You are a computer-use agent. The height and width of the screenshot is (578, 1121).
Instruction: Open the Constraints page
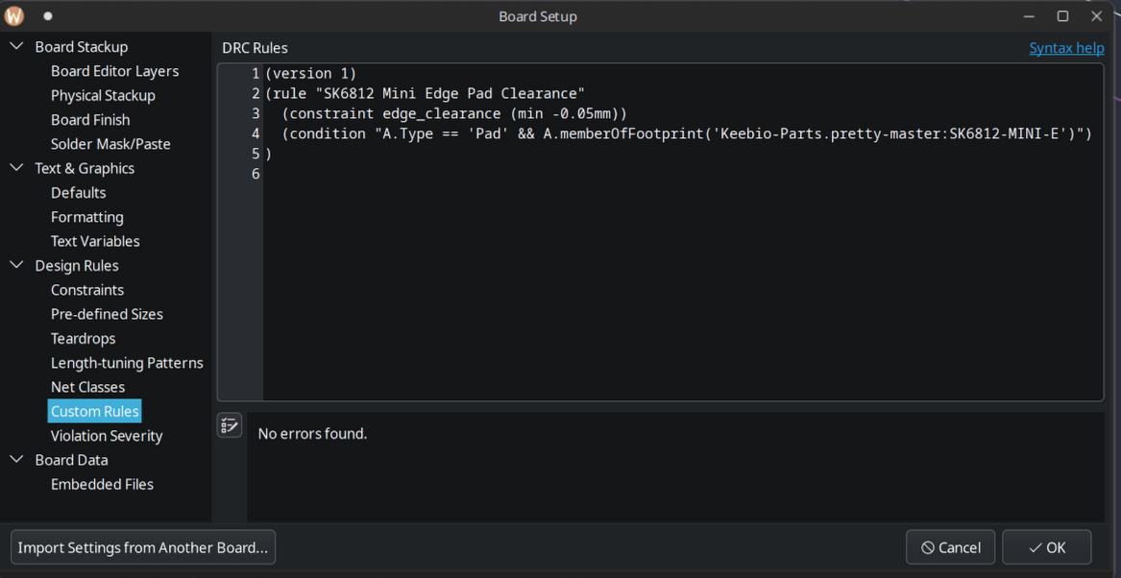pyautogui.click(x=87, y=290)
